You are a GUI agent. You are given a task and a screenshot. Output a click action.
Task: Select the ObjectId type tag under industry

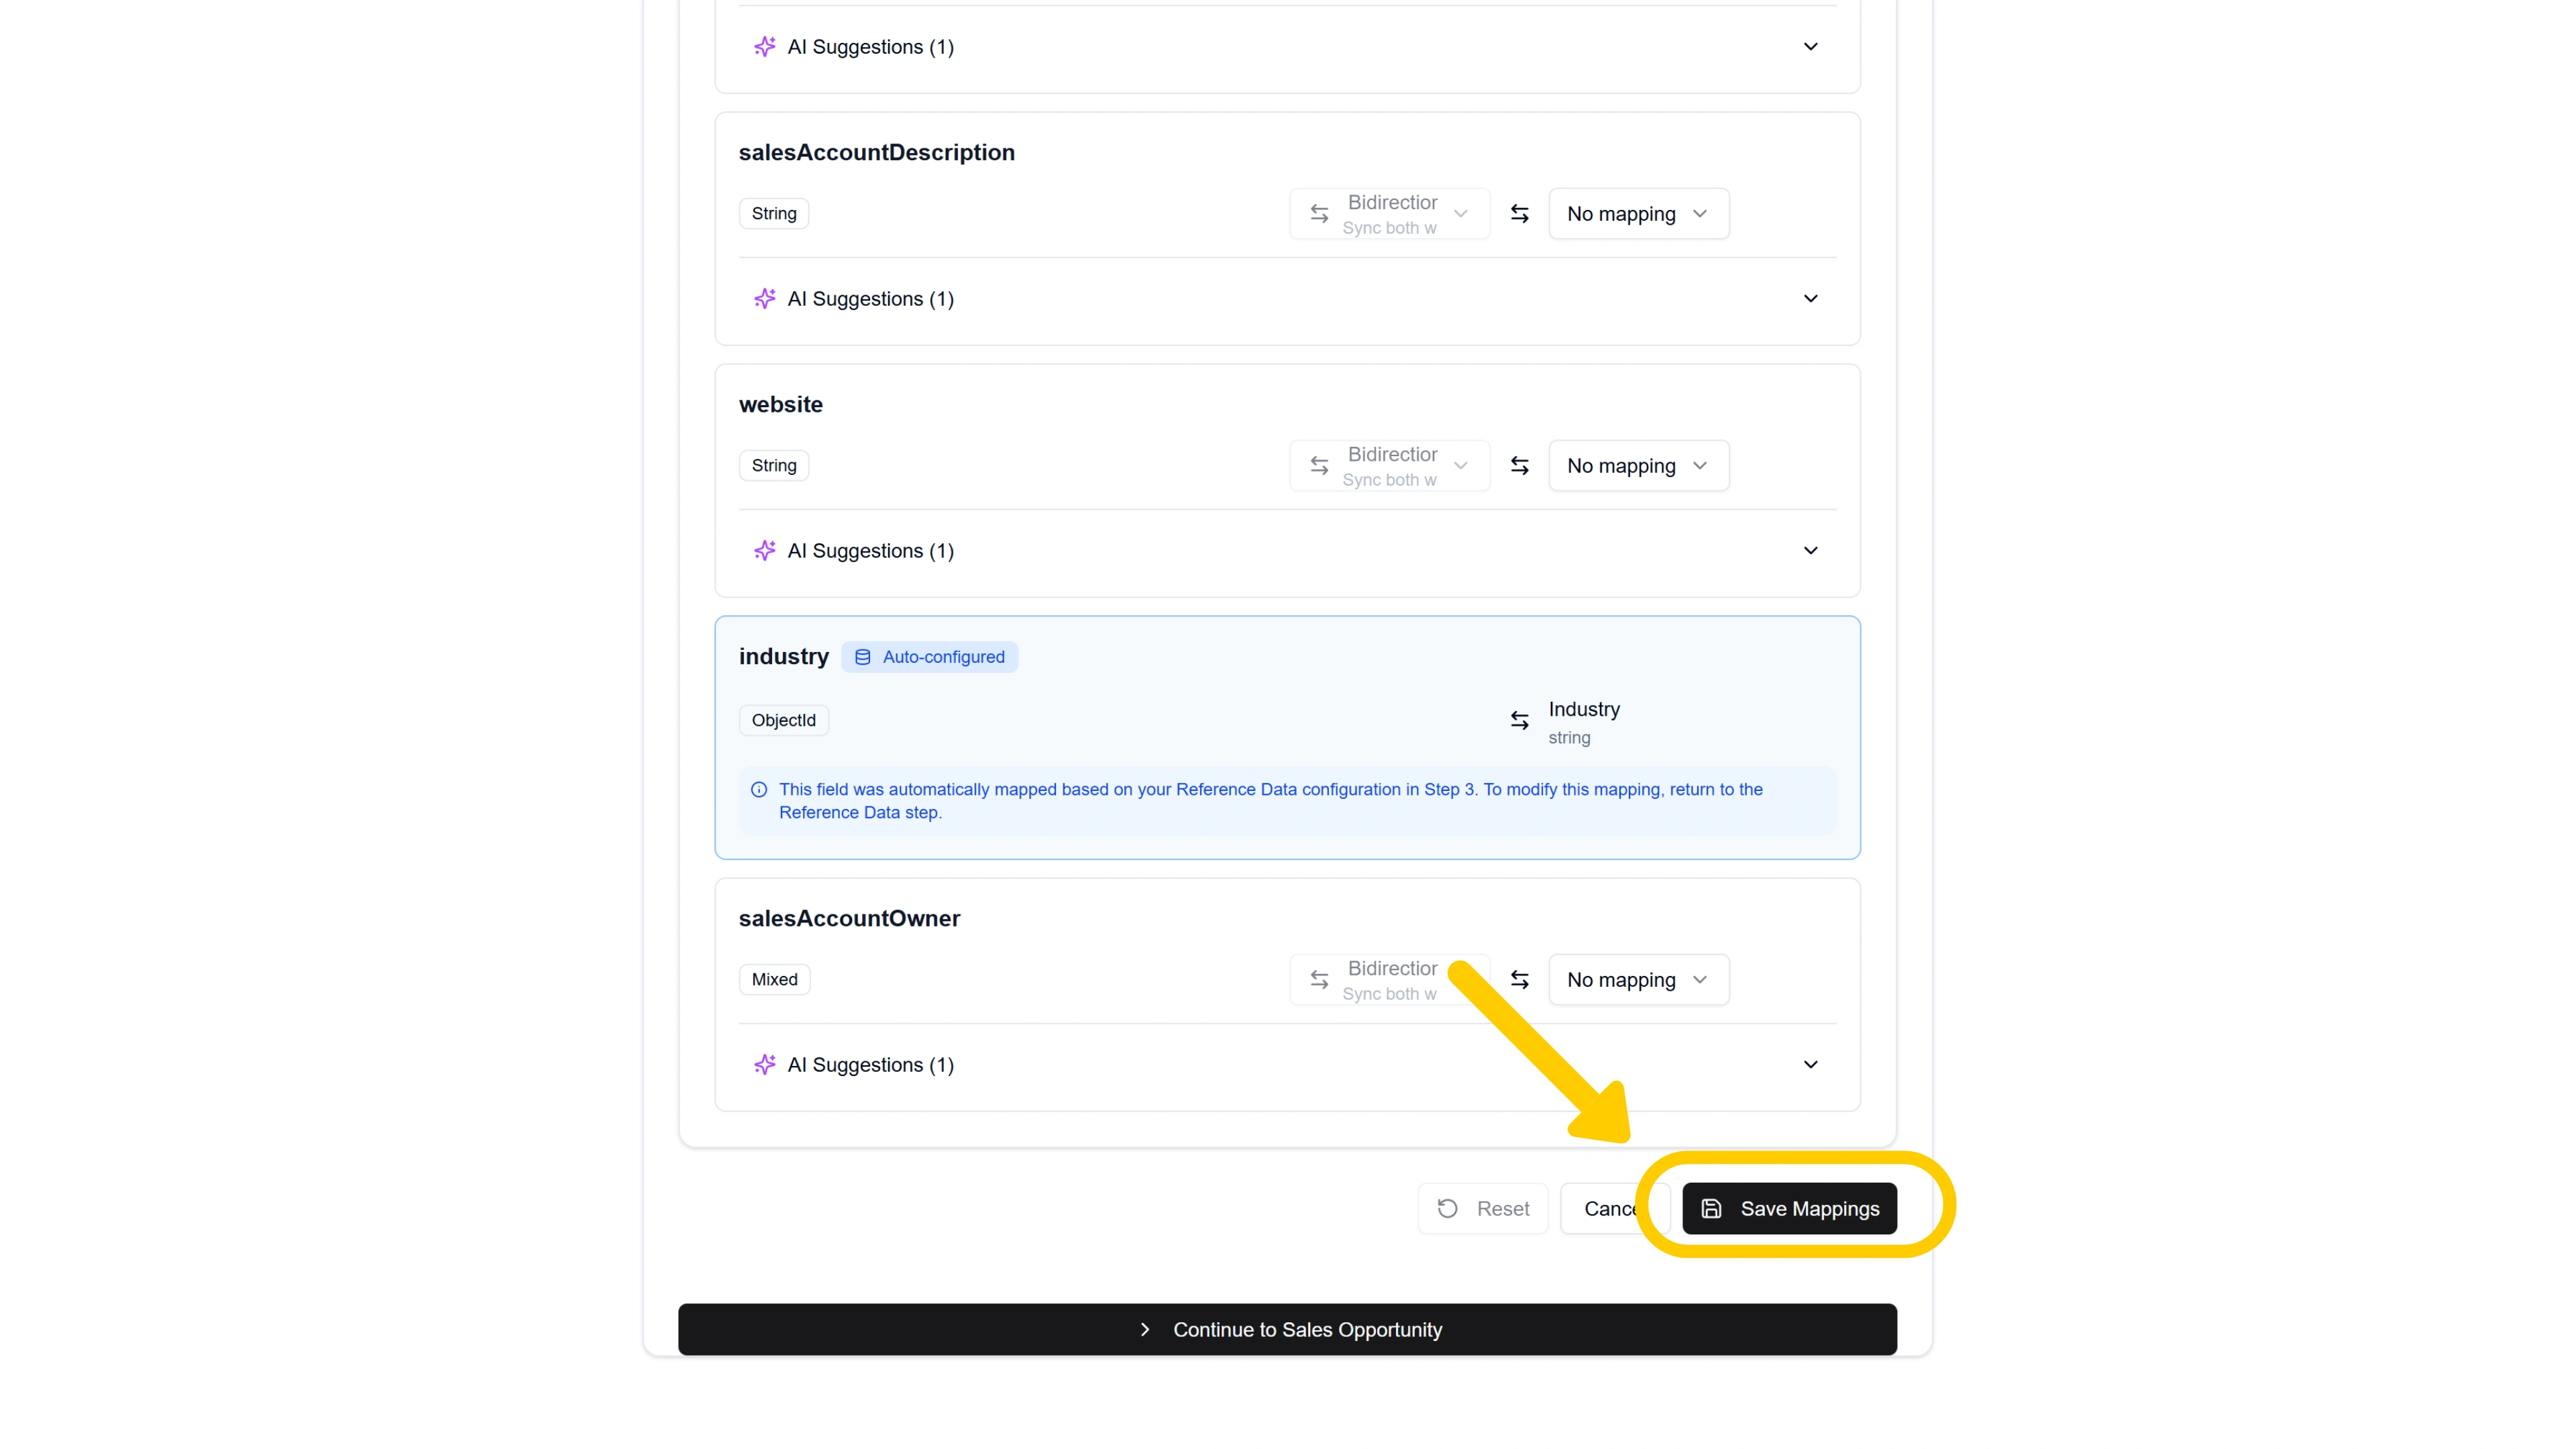click(x=783, y=720)
